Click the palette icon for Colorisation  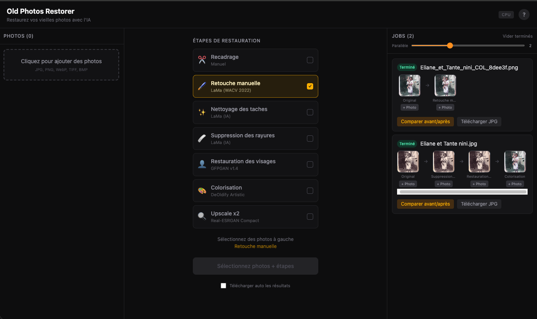(202, 191)
